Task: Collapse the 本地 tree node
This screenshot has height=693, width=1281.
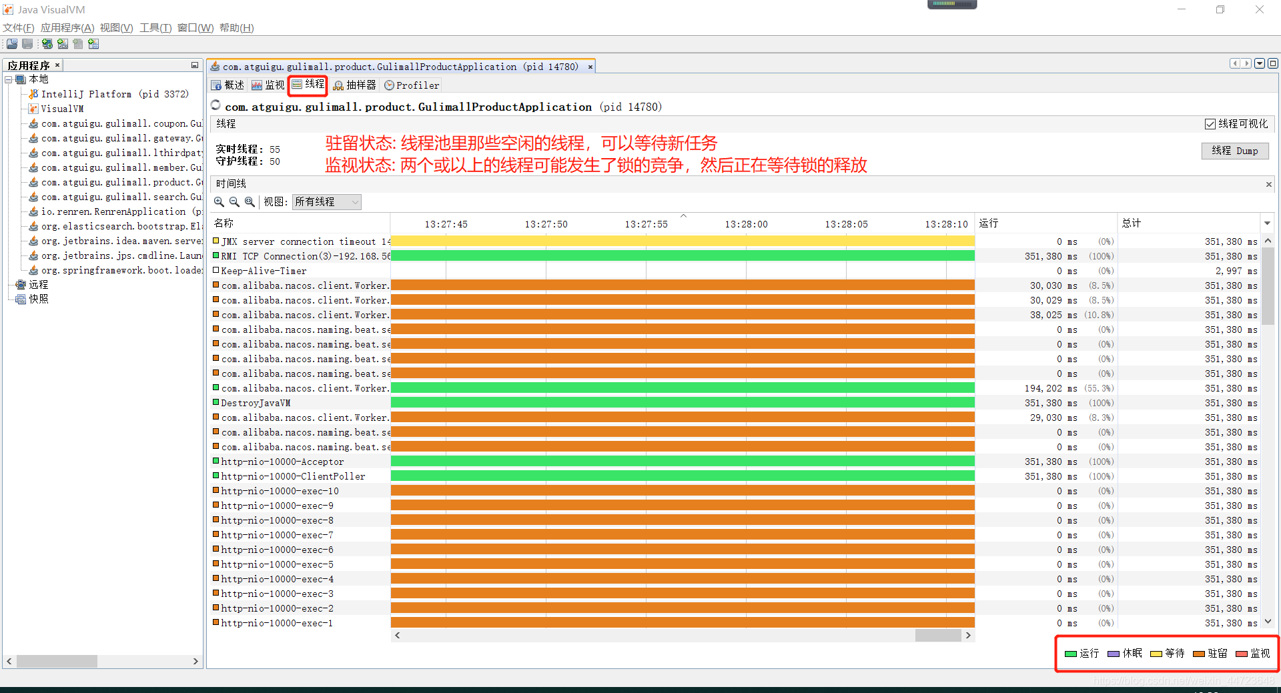Action: [9, 79]
